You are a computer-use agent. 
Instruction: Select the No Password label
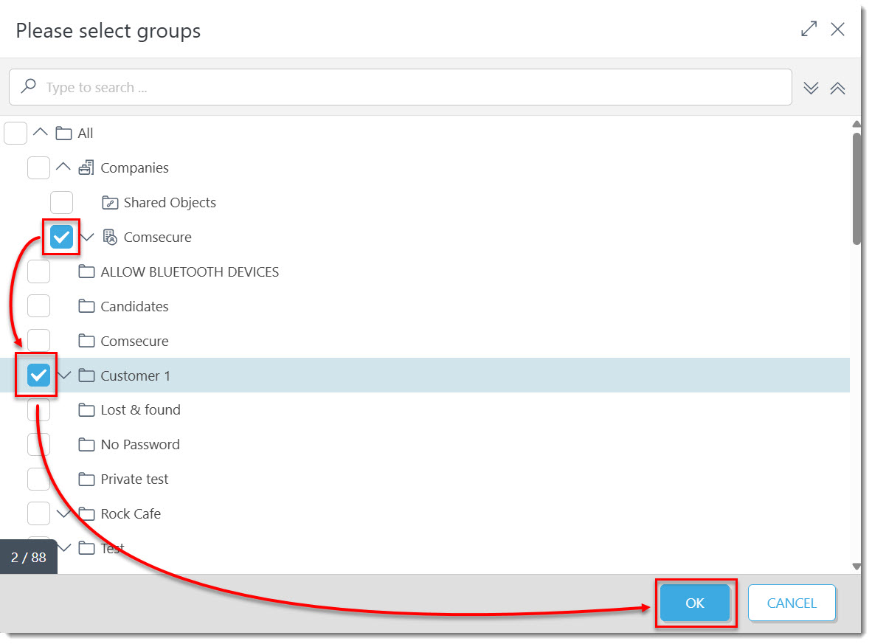click(x=140, y=445)
